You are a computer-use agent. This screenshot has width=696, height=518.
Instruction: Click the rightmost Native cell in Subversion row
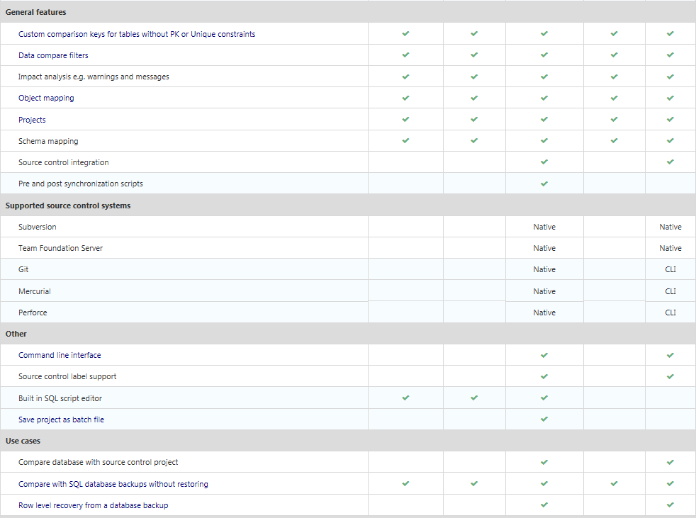(x=670, y=227)
